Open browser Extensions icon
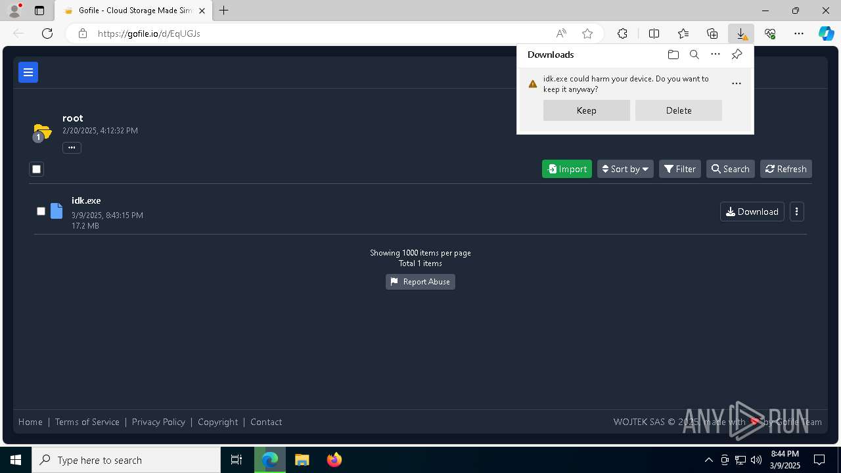Viewport: 841px width, 473px height. pos(622,34)
